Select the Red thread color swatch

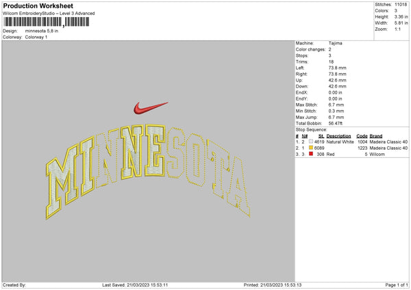tap(311, 154)
